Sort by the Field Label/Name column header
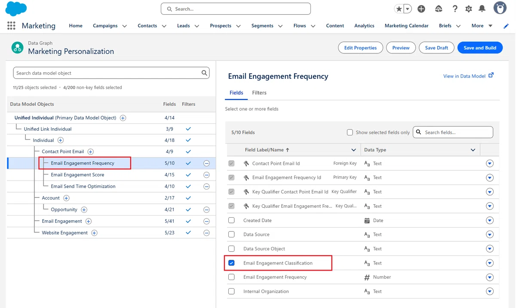516x308 pixels. pos(267,150)
